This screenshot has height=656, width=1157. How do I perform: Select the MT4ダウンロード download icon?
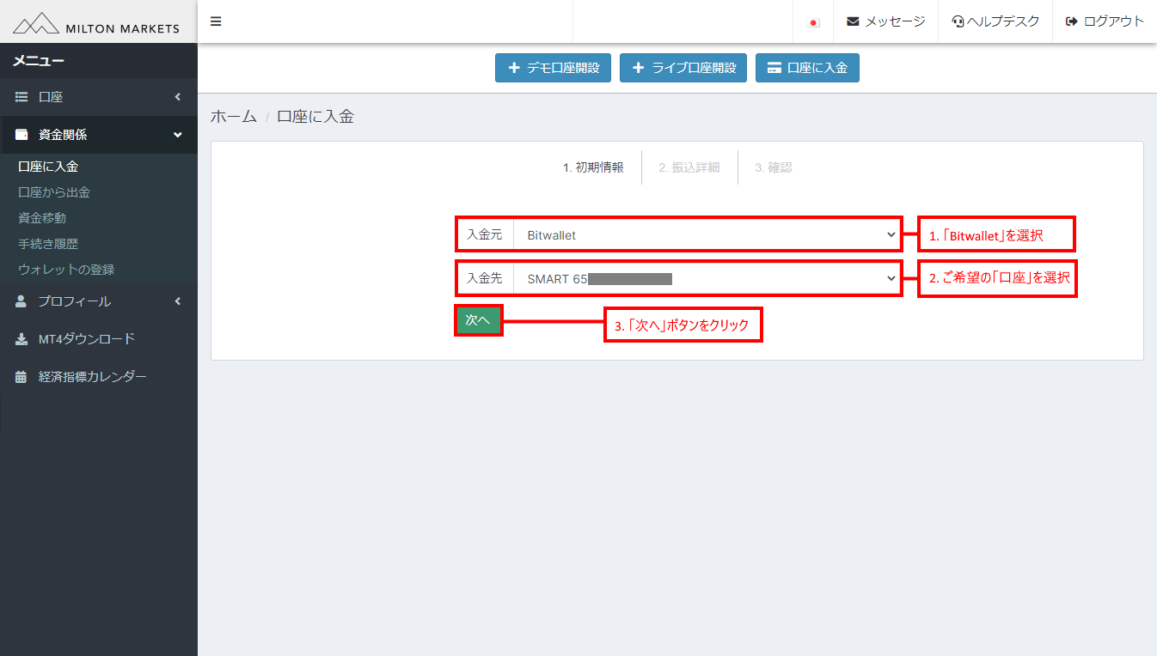(21, 338)
